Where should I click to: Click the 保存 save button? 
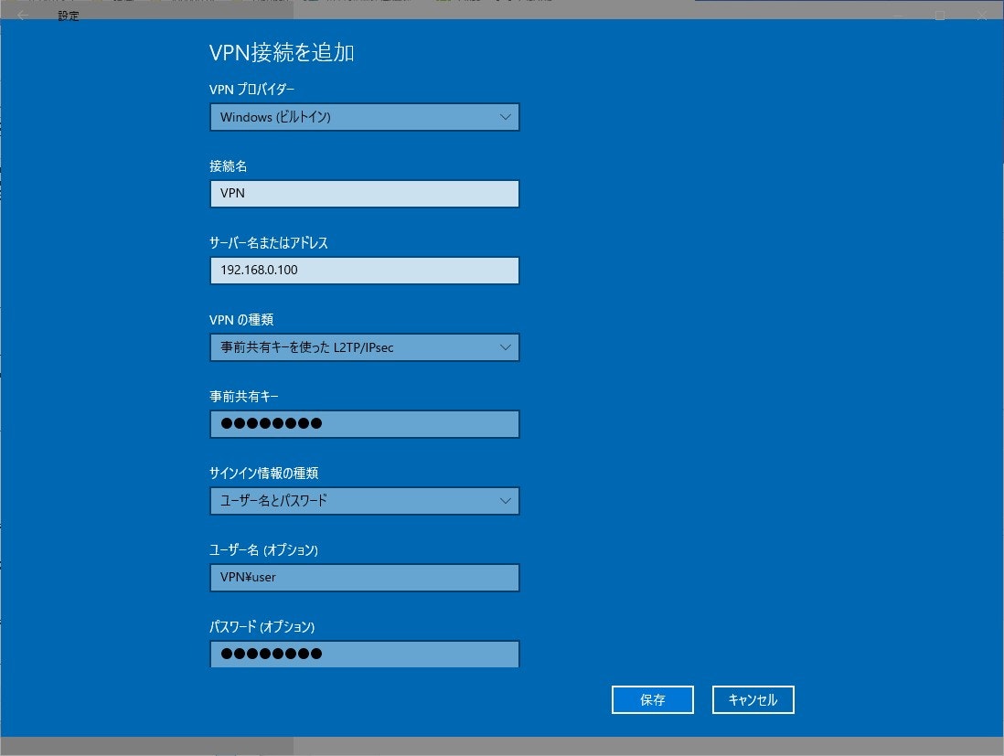[x=653, y=699]
